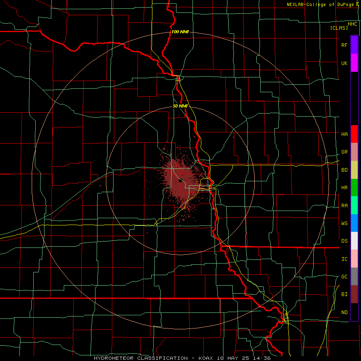Click the green HR heavy rain swatch
This screenshot has width=361, height=361.
[x=354, y=188]
